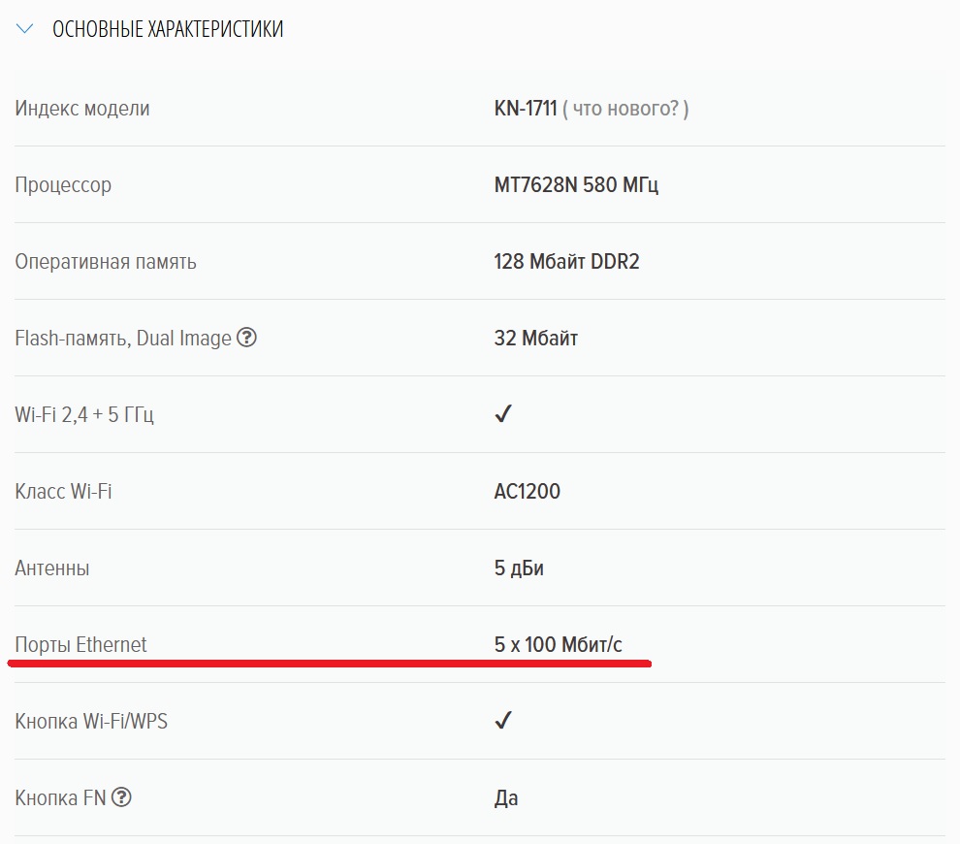Click checkmark in Кнопка Wi-Fi/WPS row
The width and height of the screenshot is (960, 844).
[502, 721]
